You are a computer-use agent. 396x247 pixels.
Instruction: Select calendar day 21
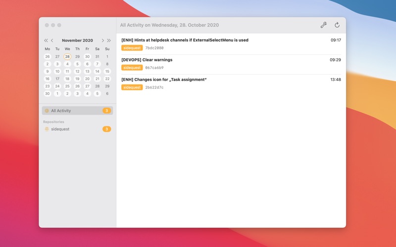tap(97, 79)
